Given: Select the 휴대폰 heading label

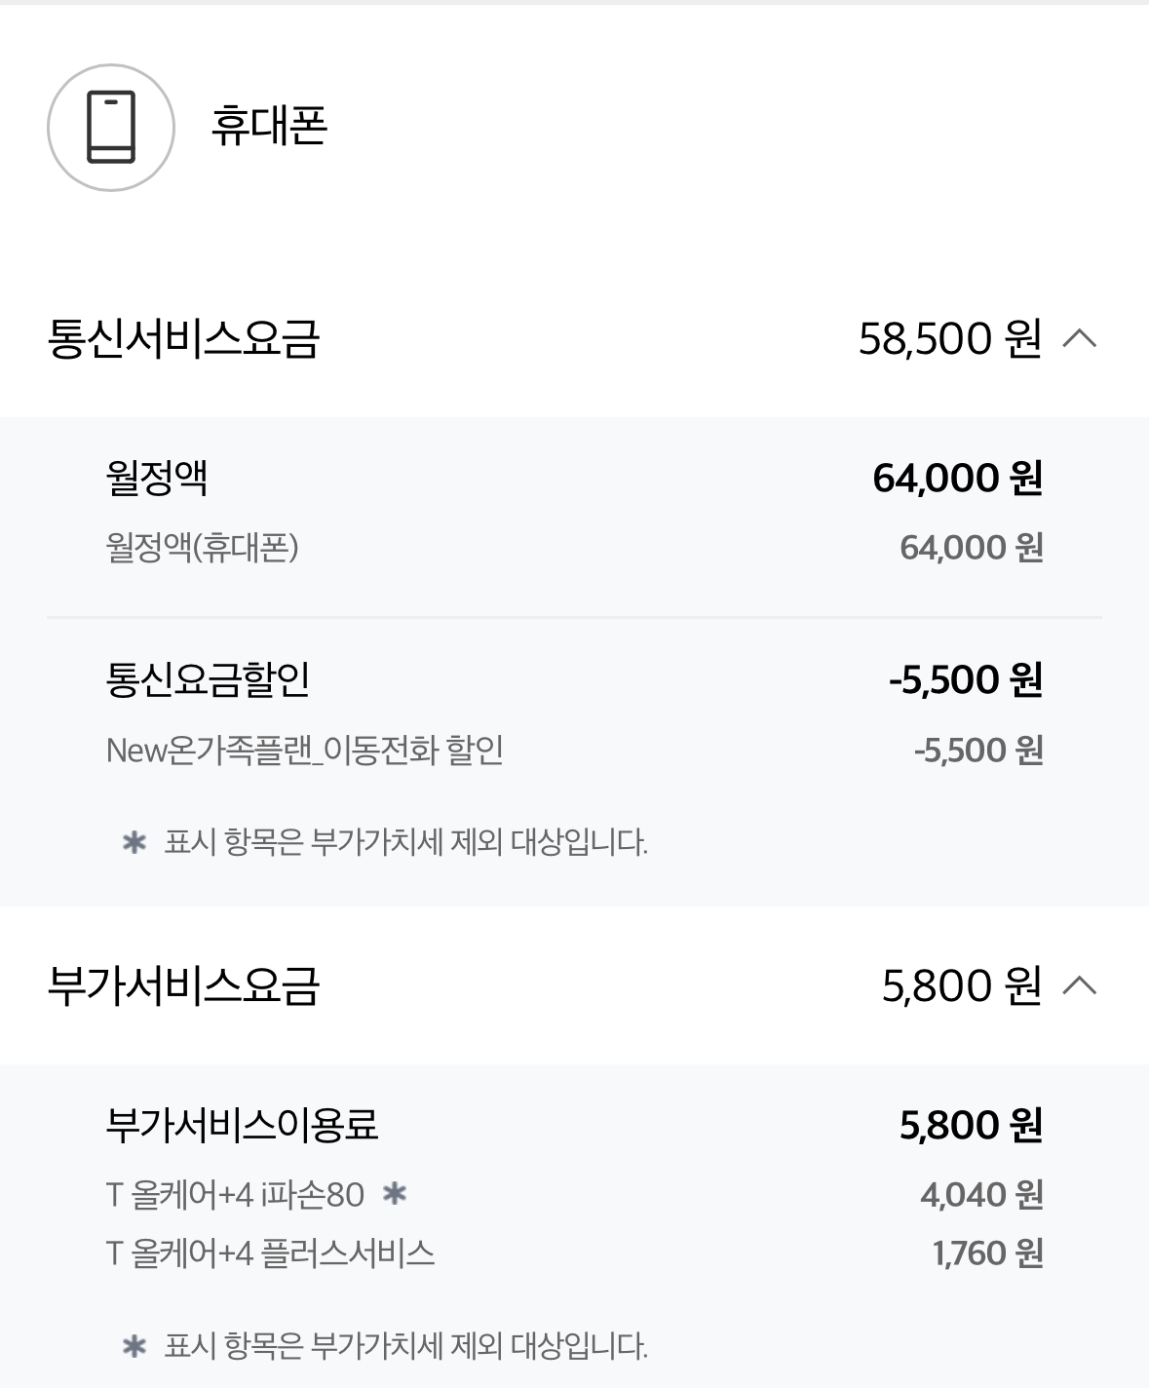Looking at the screenshot, I should [x=269, y=126].
